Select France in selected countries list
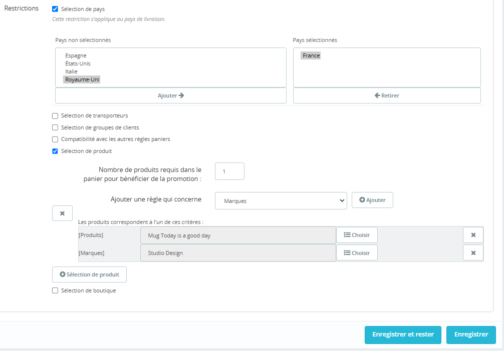The height and width of the screenshot is (351, 504). [311, 55]
